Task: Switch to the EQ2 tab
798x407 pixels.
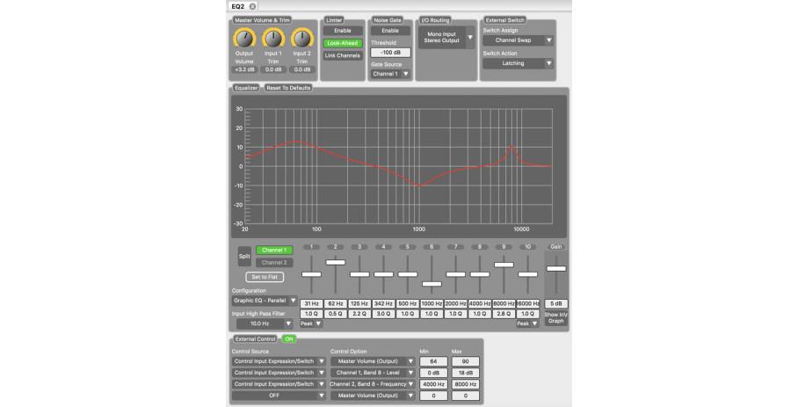Action: click(x=237, y=6)
